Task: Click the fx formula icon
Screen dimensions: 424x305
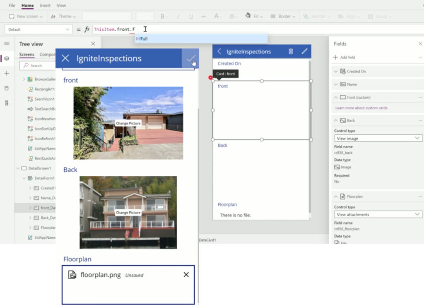Action: [87, 29]
